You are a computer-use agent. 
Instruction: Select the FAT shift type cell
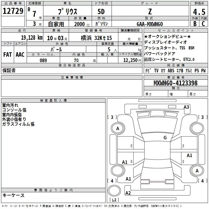pyautogui.click(x=8, y=55)
